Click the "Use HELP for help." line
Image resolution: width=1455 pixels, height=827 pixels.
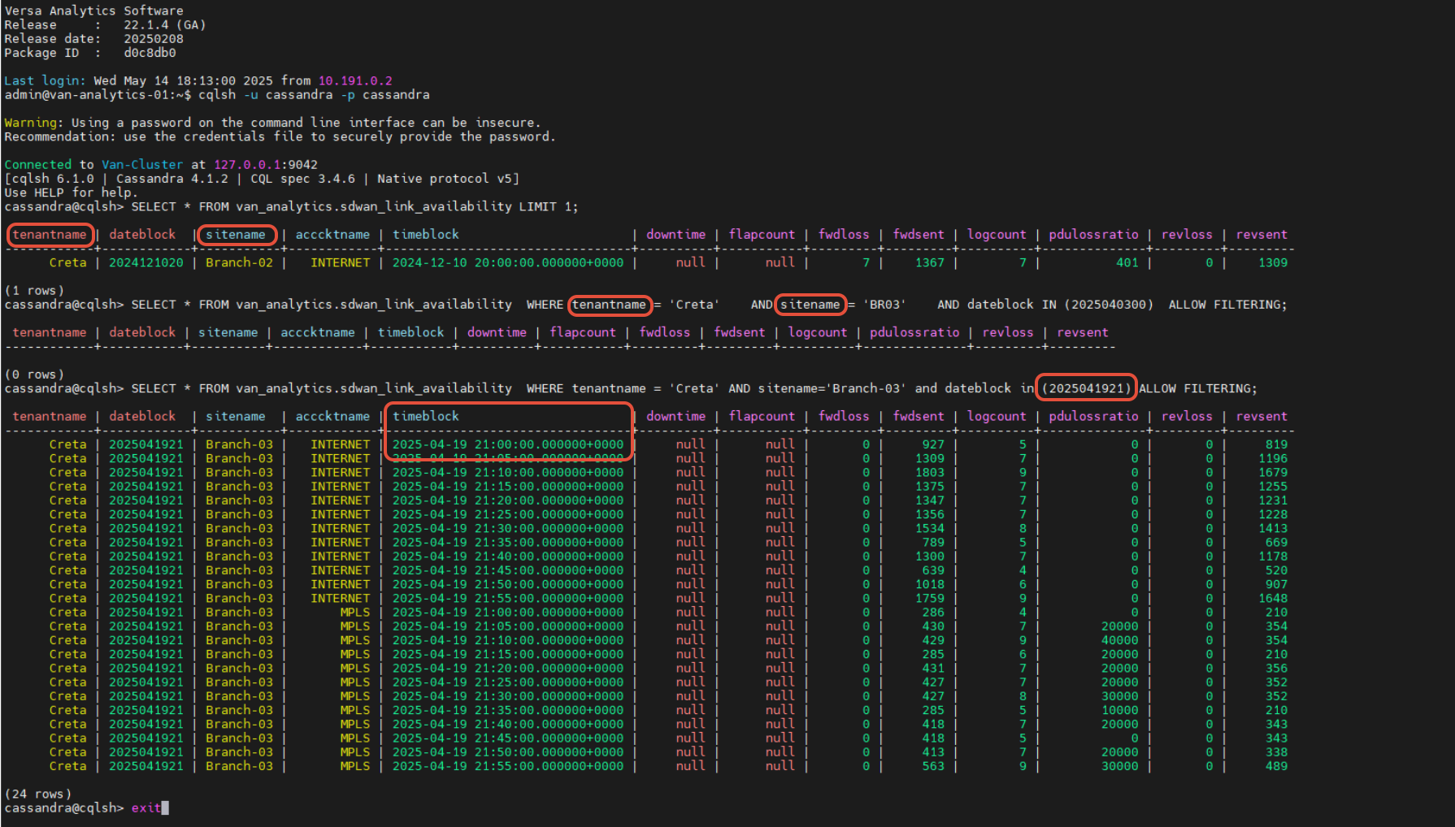click(x=71, y=193)
